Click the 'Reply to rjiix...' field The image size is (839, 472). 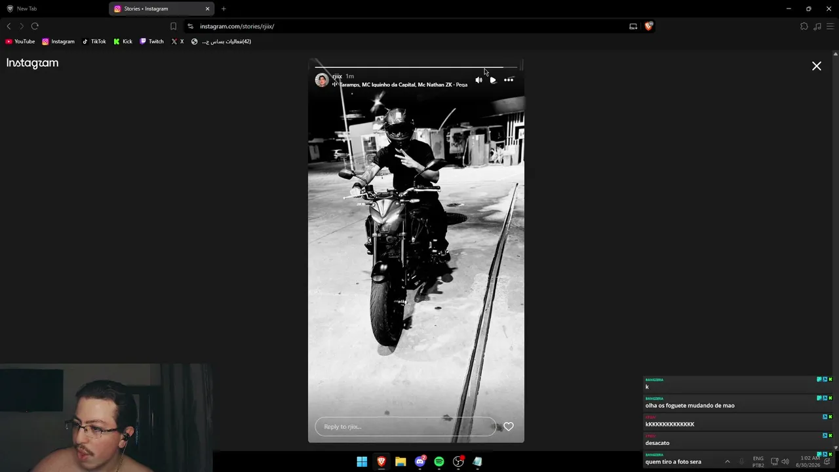click(x=405, y=427)
